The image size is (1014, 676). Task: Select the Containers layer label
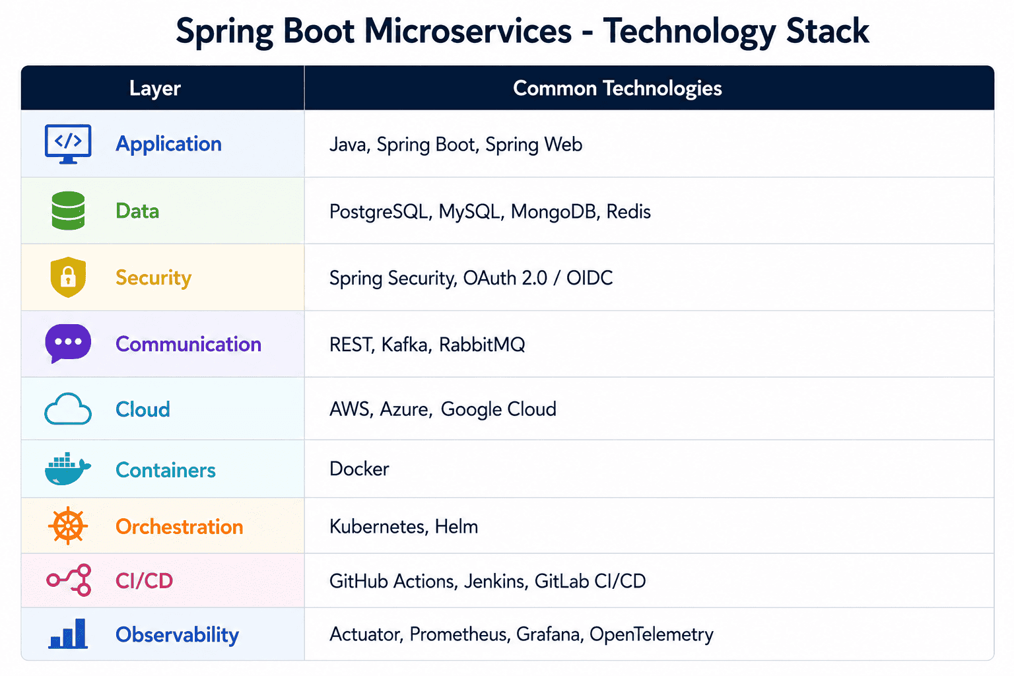coord(166,470)
